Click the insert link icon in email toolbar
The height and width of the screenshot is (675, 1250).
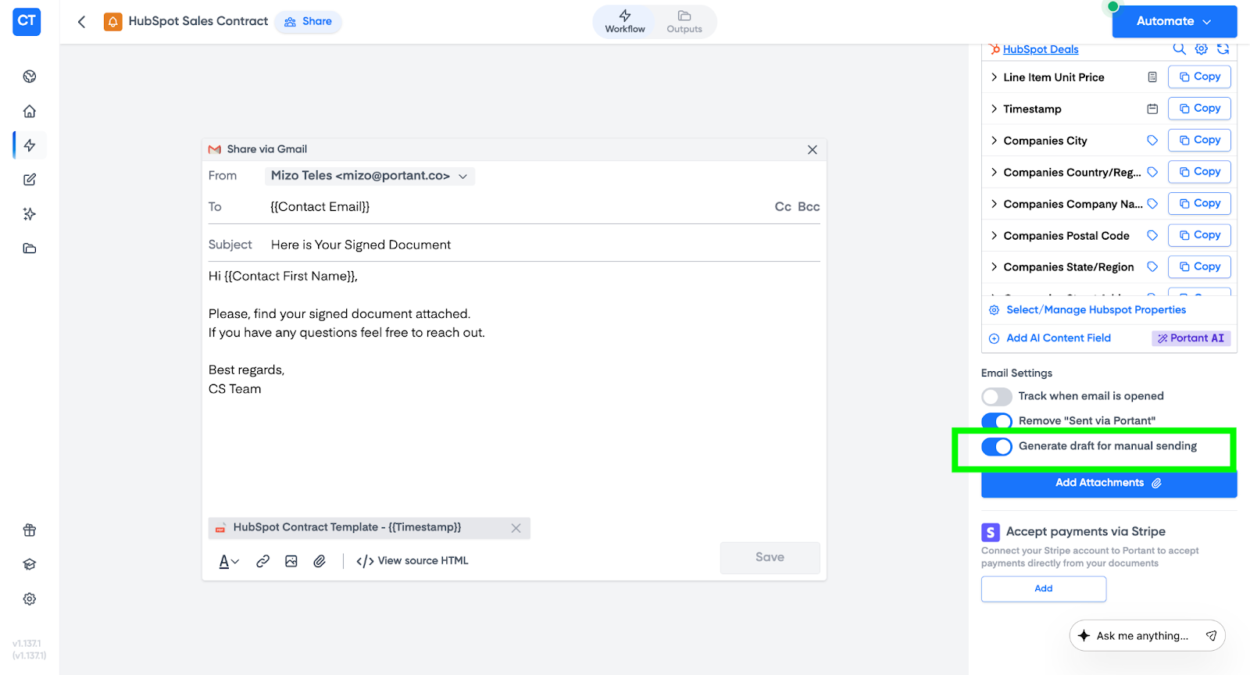coord(263,561)
